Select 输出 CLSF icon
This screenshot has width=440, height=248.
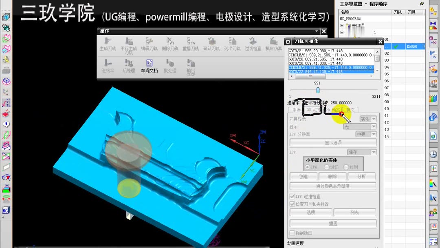click(190, 65)
